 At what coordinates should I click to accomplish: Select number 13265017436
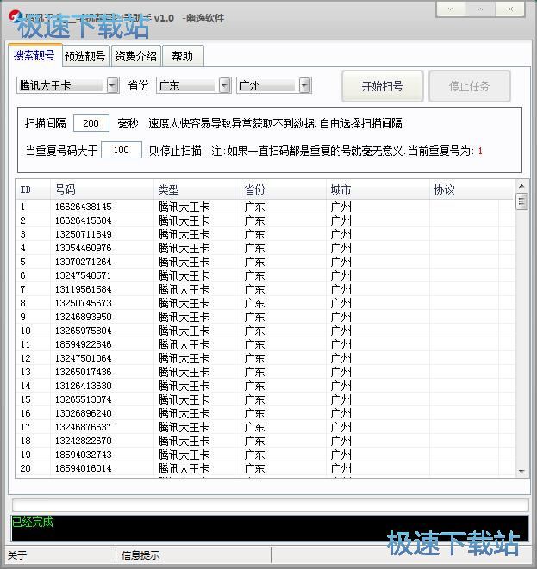pos(84,372)
